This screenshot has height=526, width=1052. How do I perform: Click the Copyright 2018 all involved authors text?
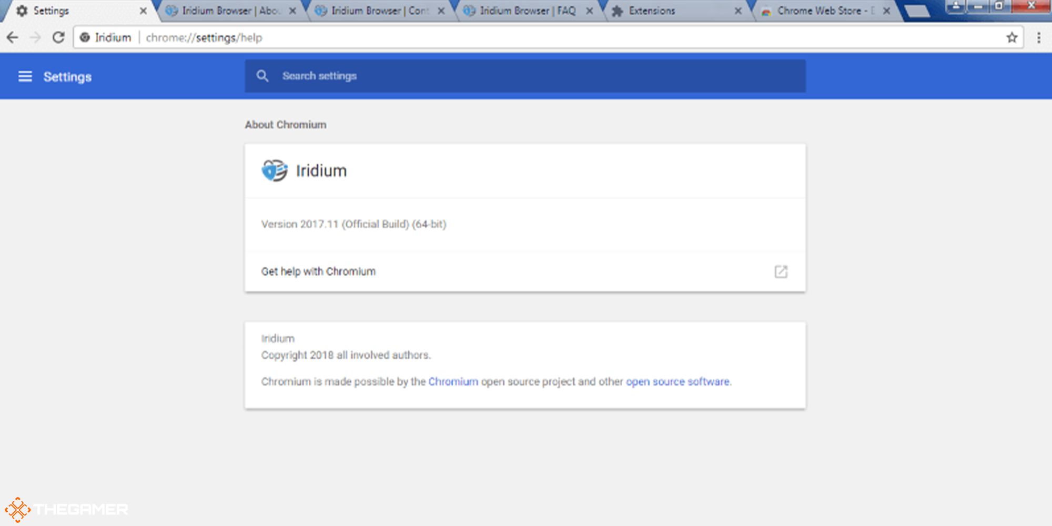pos(346,355)
